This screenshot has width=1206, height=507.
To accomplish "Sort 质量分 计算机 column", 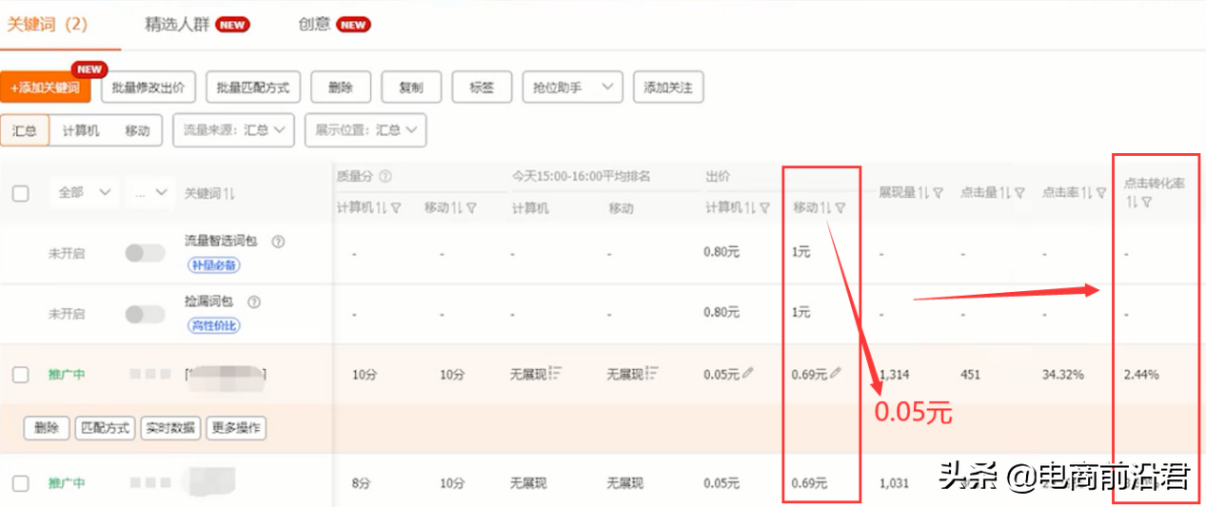I will pos(383,207).
